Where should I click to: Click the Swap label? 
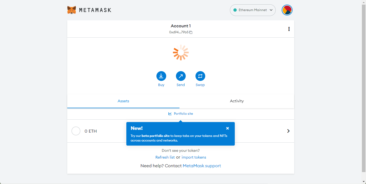pyautogui.click(x=200, y=85)
